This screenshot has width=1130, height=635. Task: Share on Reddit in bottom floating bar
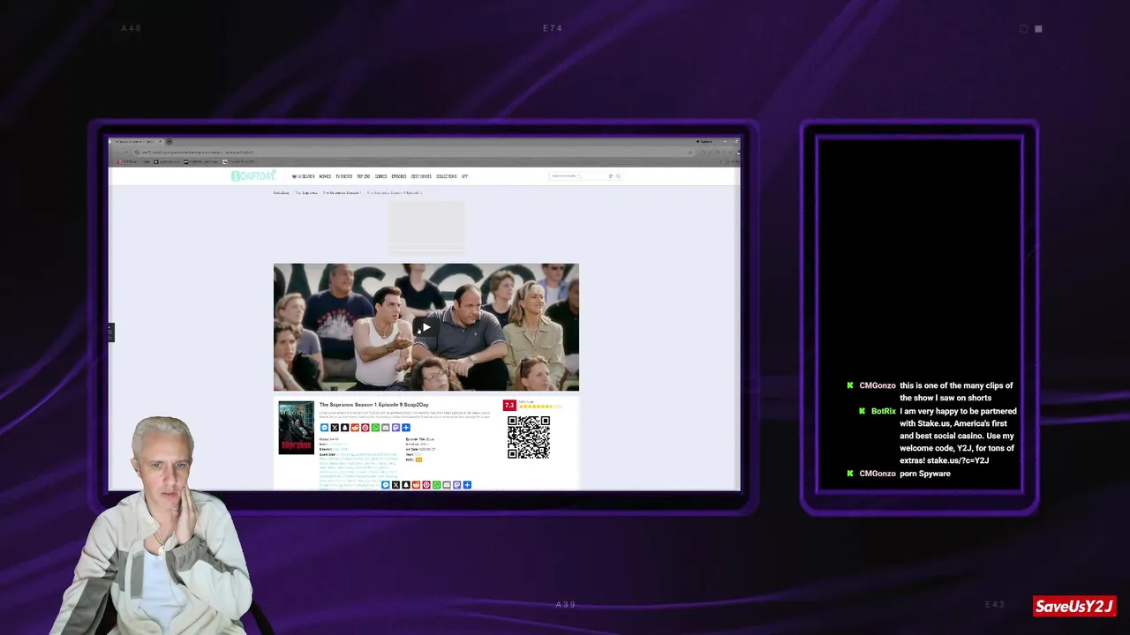[x=416, y=485]
